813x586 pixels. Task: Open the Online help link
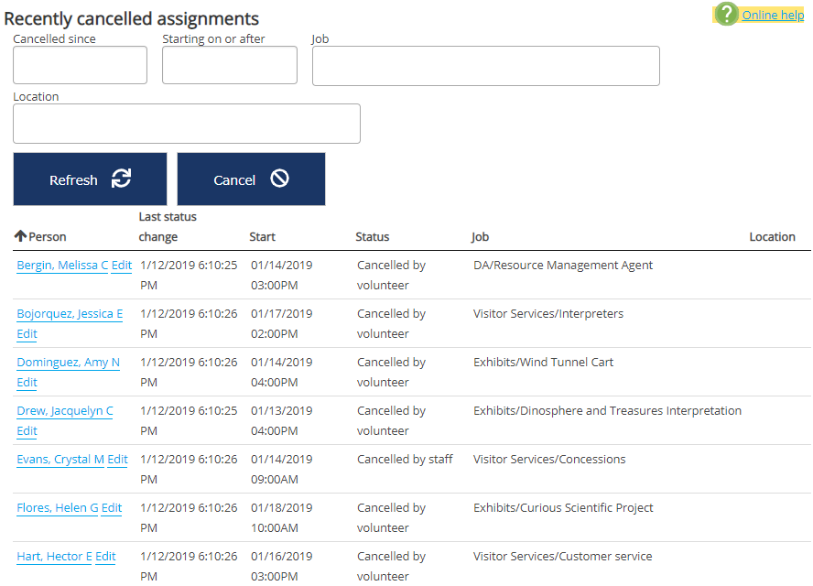click(x=773, y=15)
